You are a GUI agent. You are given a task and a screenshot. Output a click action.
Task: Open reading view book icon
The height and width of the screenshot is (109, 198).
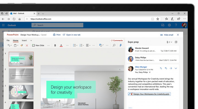(153, 19)
